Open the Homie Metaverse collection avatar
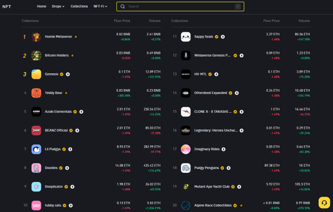Viewport: 333px width, 212px height. pyautogui.click(x=36, y=37)
